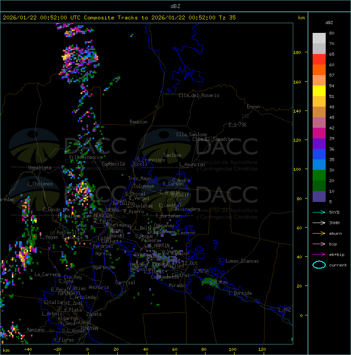The width and height of the screenshot is (351, 355).
Task: Click the '42' value in dBZ scale
Action: click(332, 128)
